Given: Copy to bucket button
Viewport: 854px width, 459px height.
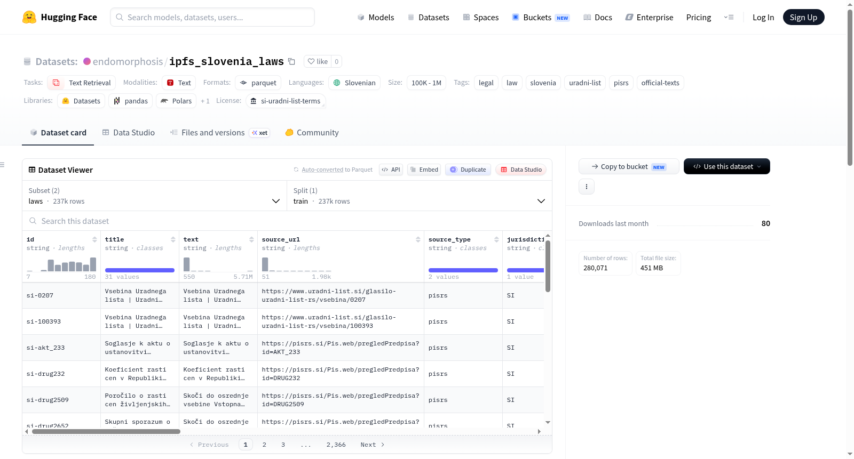Looking at the screenshot, I should click(629, 166).
